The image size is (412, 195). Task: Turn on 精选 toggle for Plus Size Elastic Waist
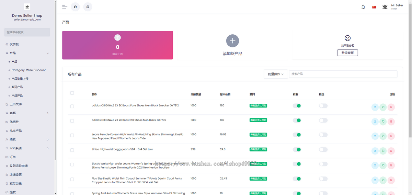[323, 179]
